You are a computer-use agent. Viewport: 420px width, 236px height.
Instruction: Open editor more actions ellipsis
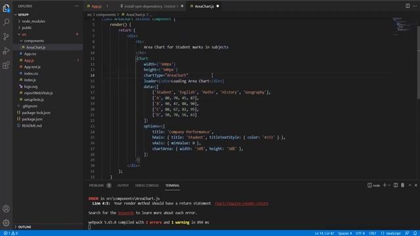[x=415, y=6]
